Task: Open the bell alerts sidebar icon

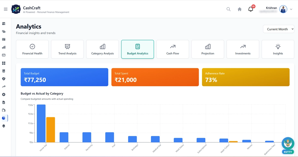Action: pos(4,126)
